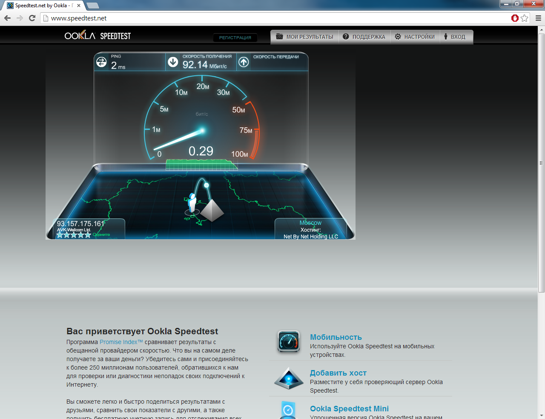Screen dimensions: 545x419
Task: Click the download speed arrow icon
Action: point(173,62)
